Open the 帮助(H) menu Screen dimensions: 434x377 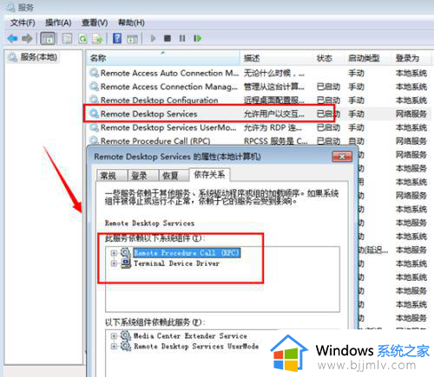coord(131,23)
